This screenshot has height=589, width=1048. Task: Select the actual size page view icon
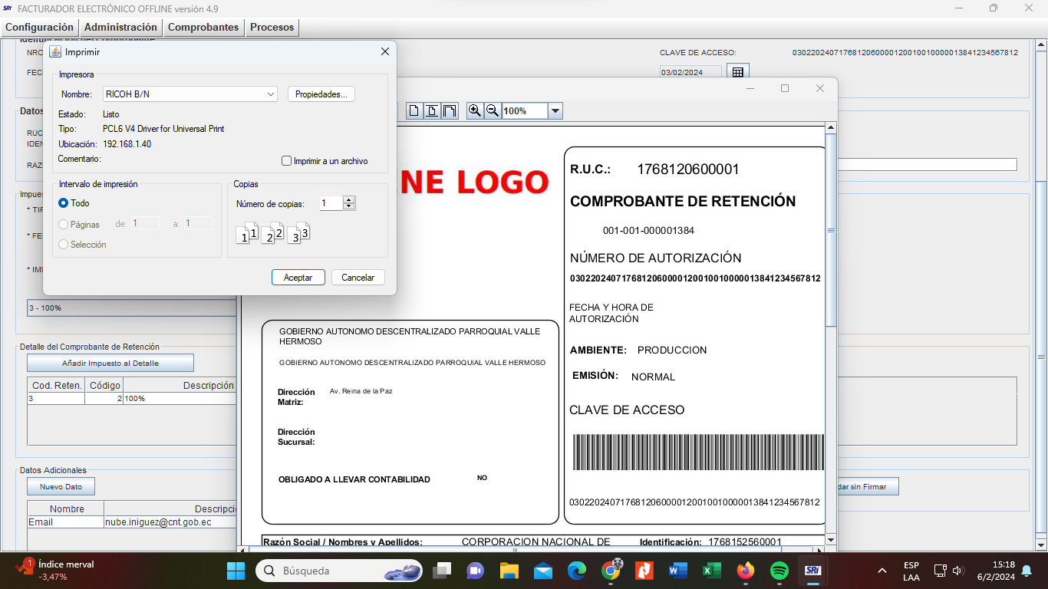click(x=414, y=110)
